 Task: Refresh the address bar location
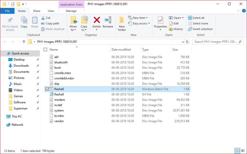tap(187, 42)
